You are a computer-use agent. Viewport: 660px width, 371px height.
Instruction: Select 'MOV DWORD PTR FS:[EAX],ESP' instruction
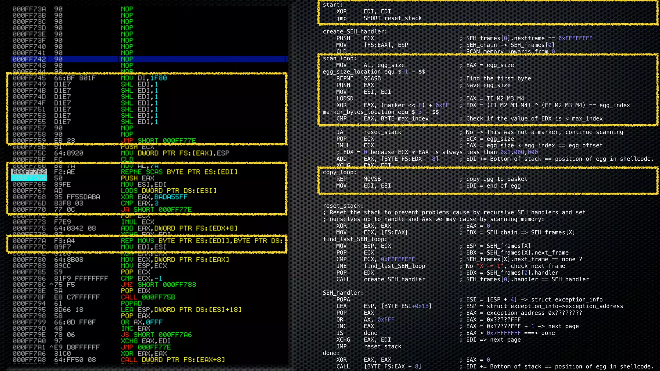pos(175,153)
